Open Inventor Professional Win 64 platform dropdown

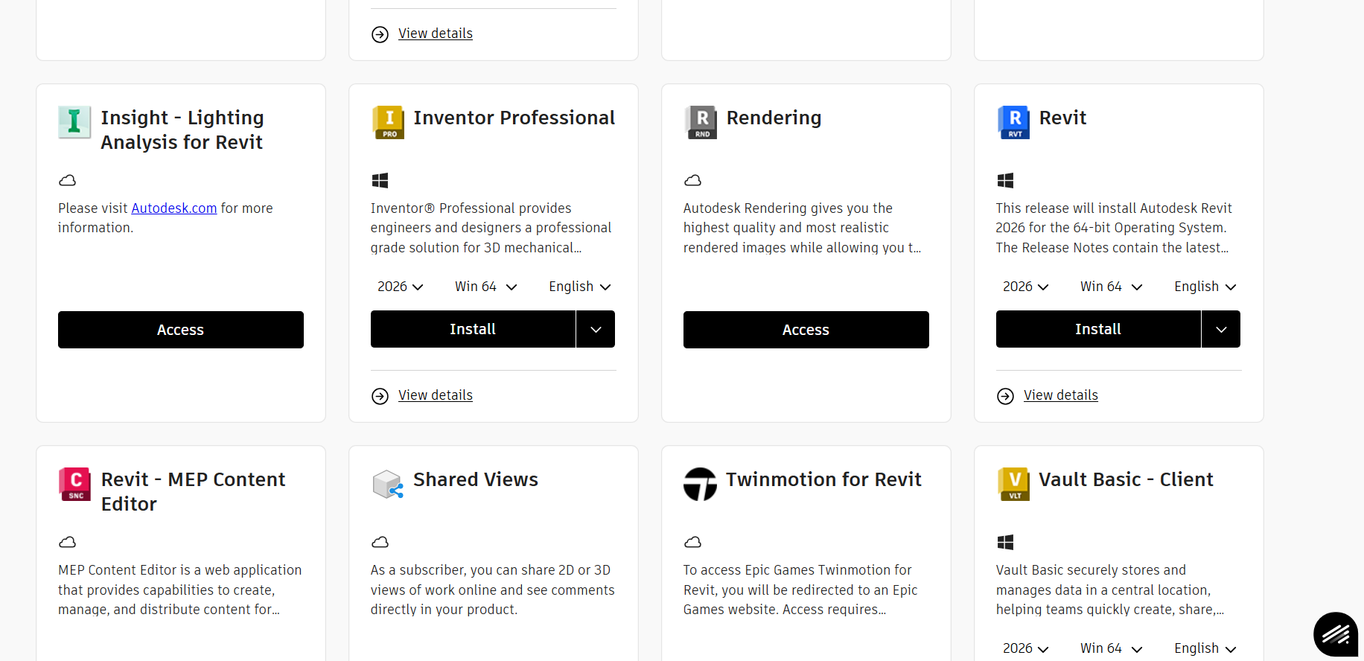tap(485, 287)
